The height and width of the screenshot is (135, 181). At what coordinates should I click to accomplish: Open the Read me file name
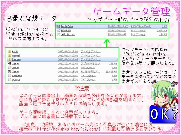[17, 76]
